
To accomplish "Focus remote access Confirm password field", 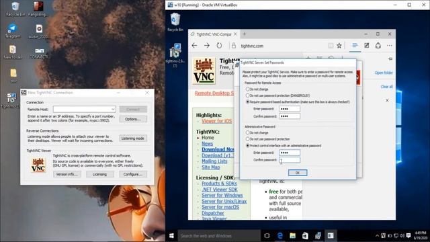I will coord(290,116).
